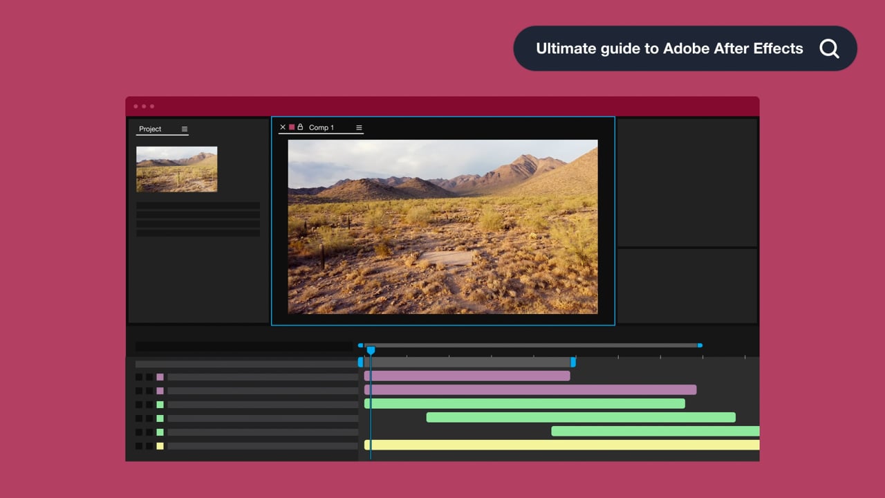Toggle first switch on the first green layer
The image size is (885, 498).
(x=139, y=405)
